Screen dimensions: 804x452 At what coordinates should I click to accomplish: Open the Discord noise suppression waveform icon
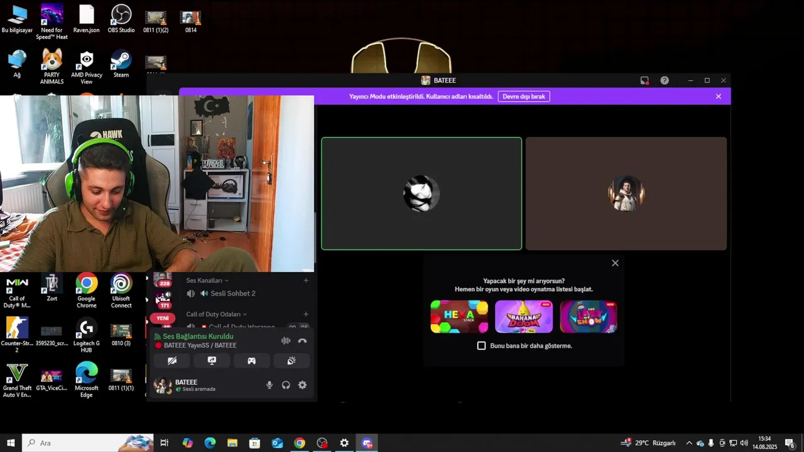coord(286,341)
